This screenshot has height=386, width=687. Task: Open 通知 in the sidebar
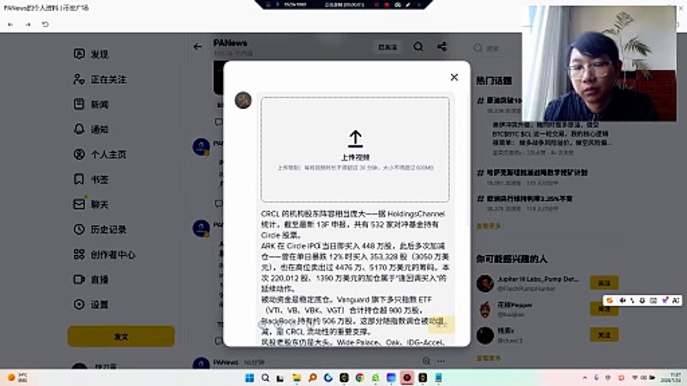[92, 129]
